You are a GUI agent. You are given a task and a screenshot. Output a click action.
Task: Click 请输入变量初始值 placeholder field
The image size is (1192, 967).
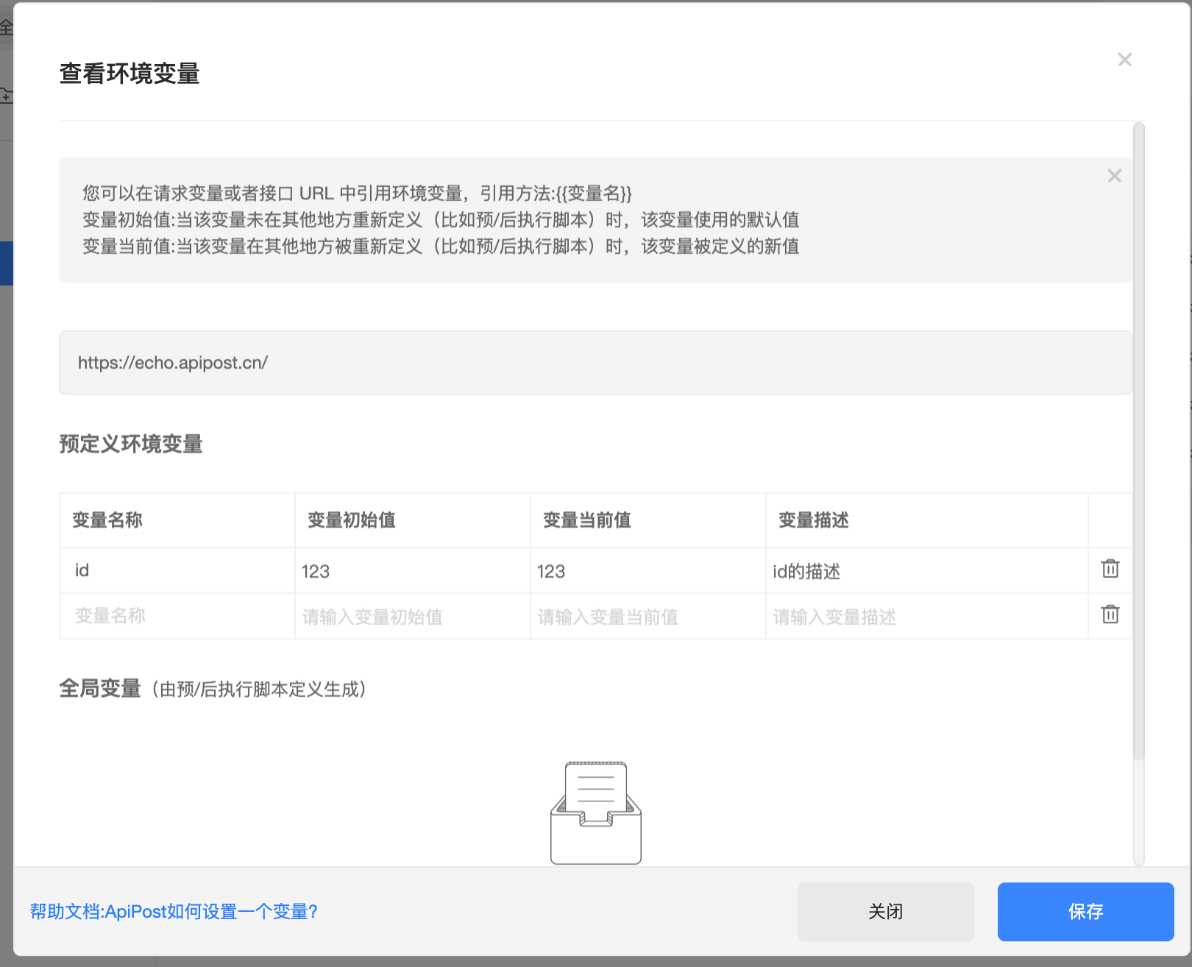pos(413,617)
